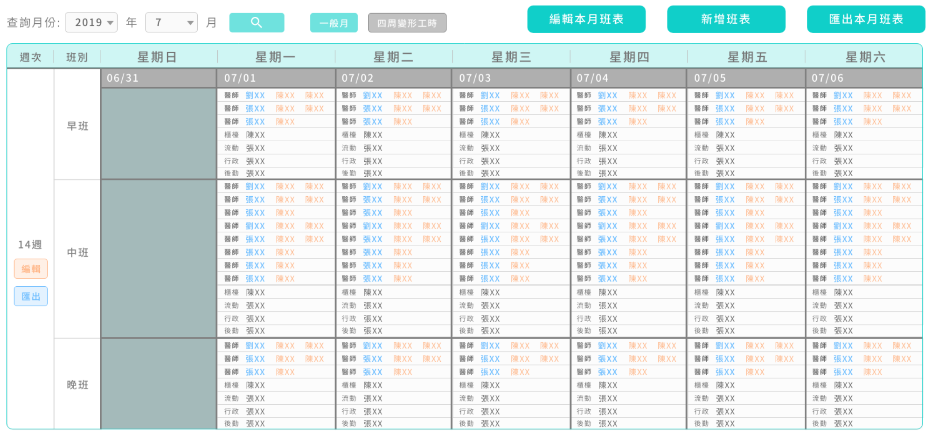Click the orange 編輯 button for week 14
Viewport: 932px width, 435px height.
(31, 269)
